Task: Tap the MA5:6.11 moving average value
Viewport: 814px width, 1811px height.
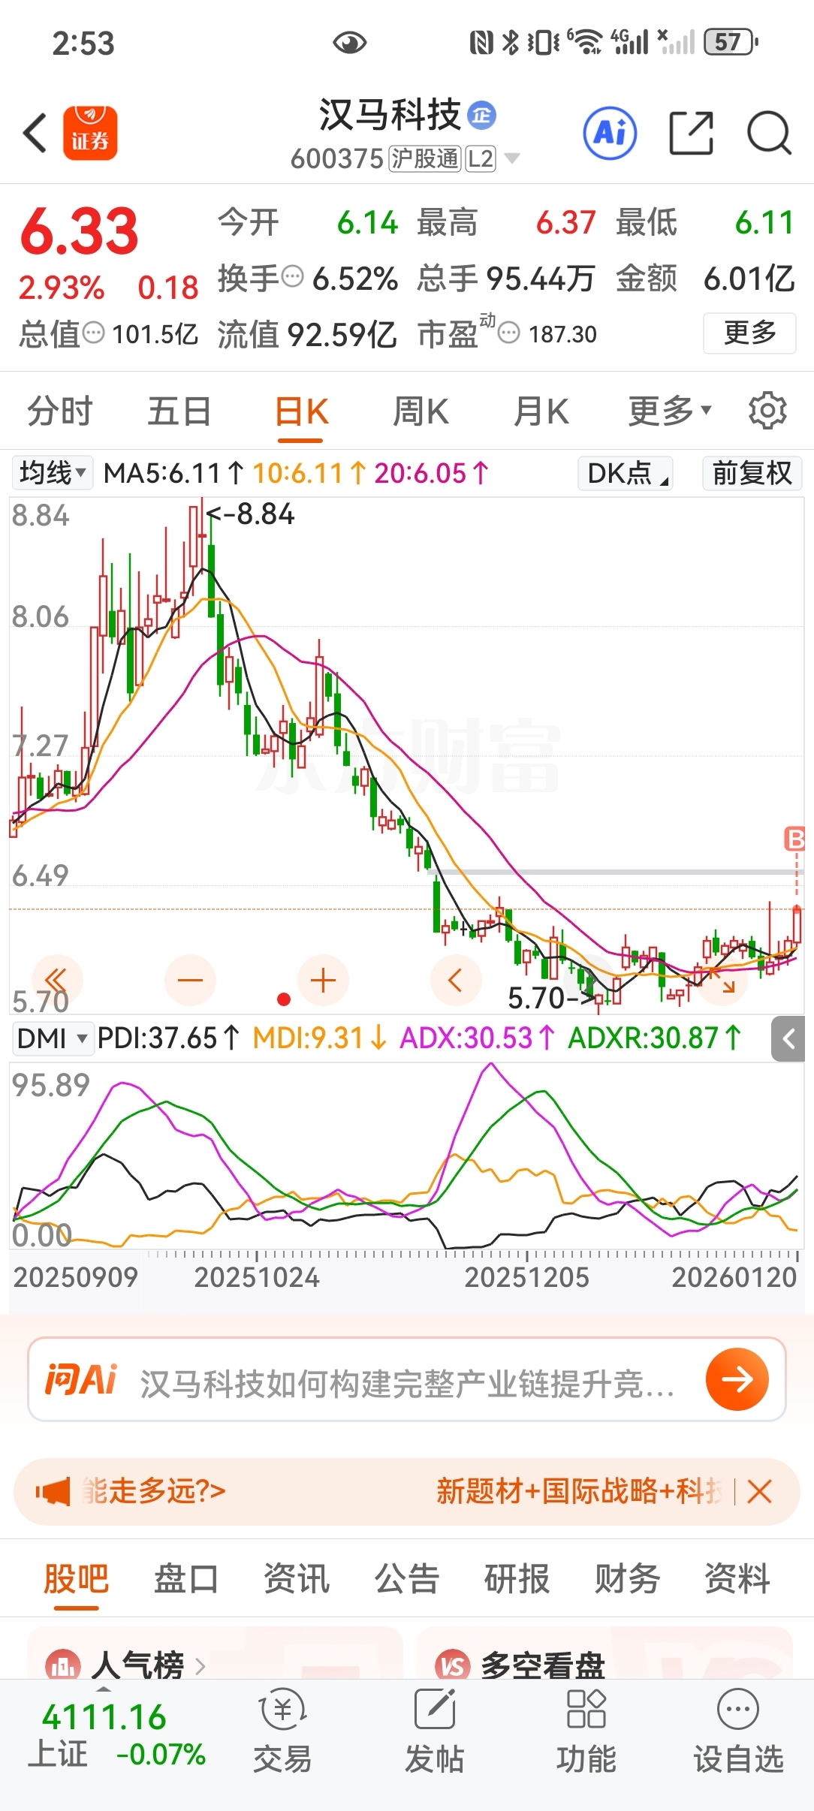Action: (x=174, y=473)
